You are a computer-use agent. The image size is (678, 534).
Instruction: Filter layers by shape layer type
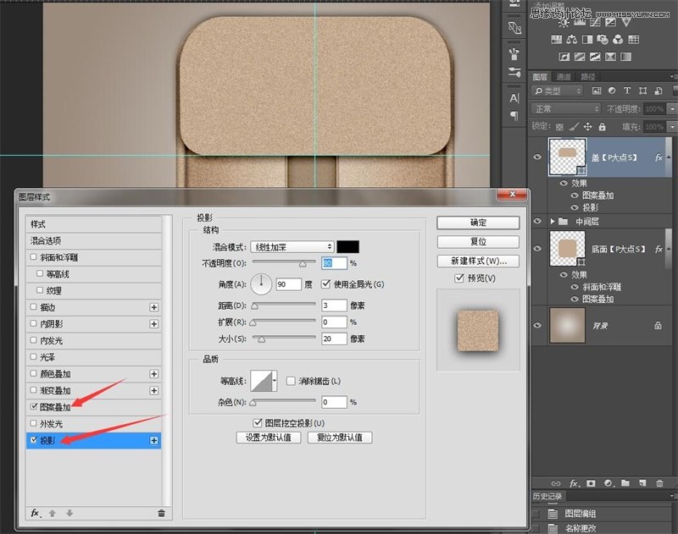click(x=643, y=91)
